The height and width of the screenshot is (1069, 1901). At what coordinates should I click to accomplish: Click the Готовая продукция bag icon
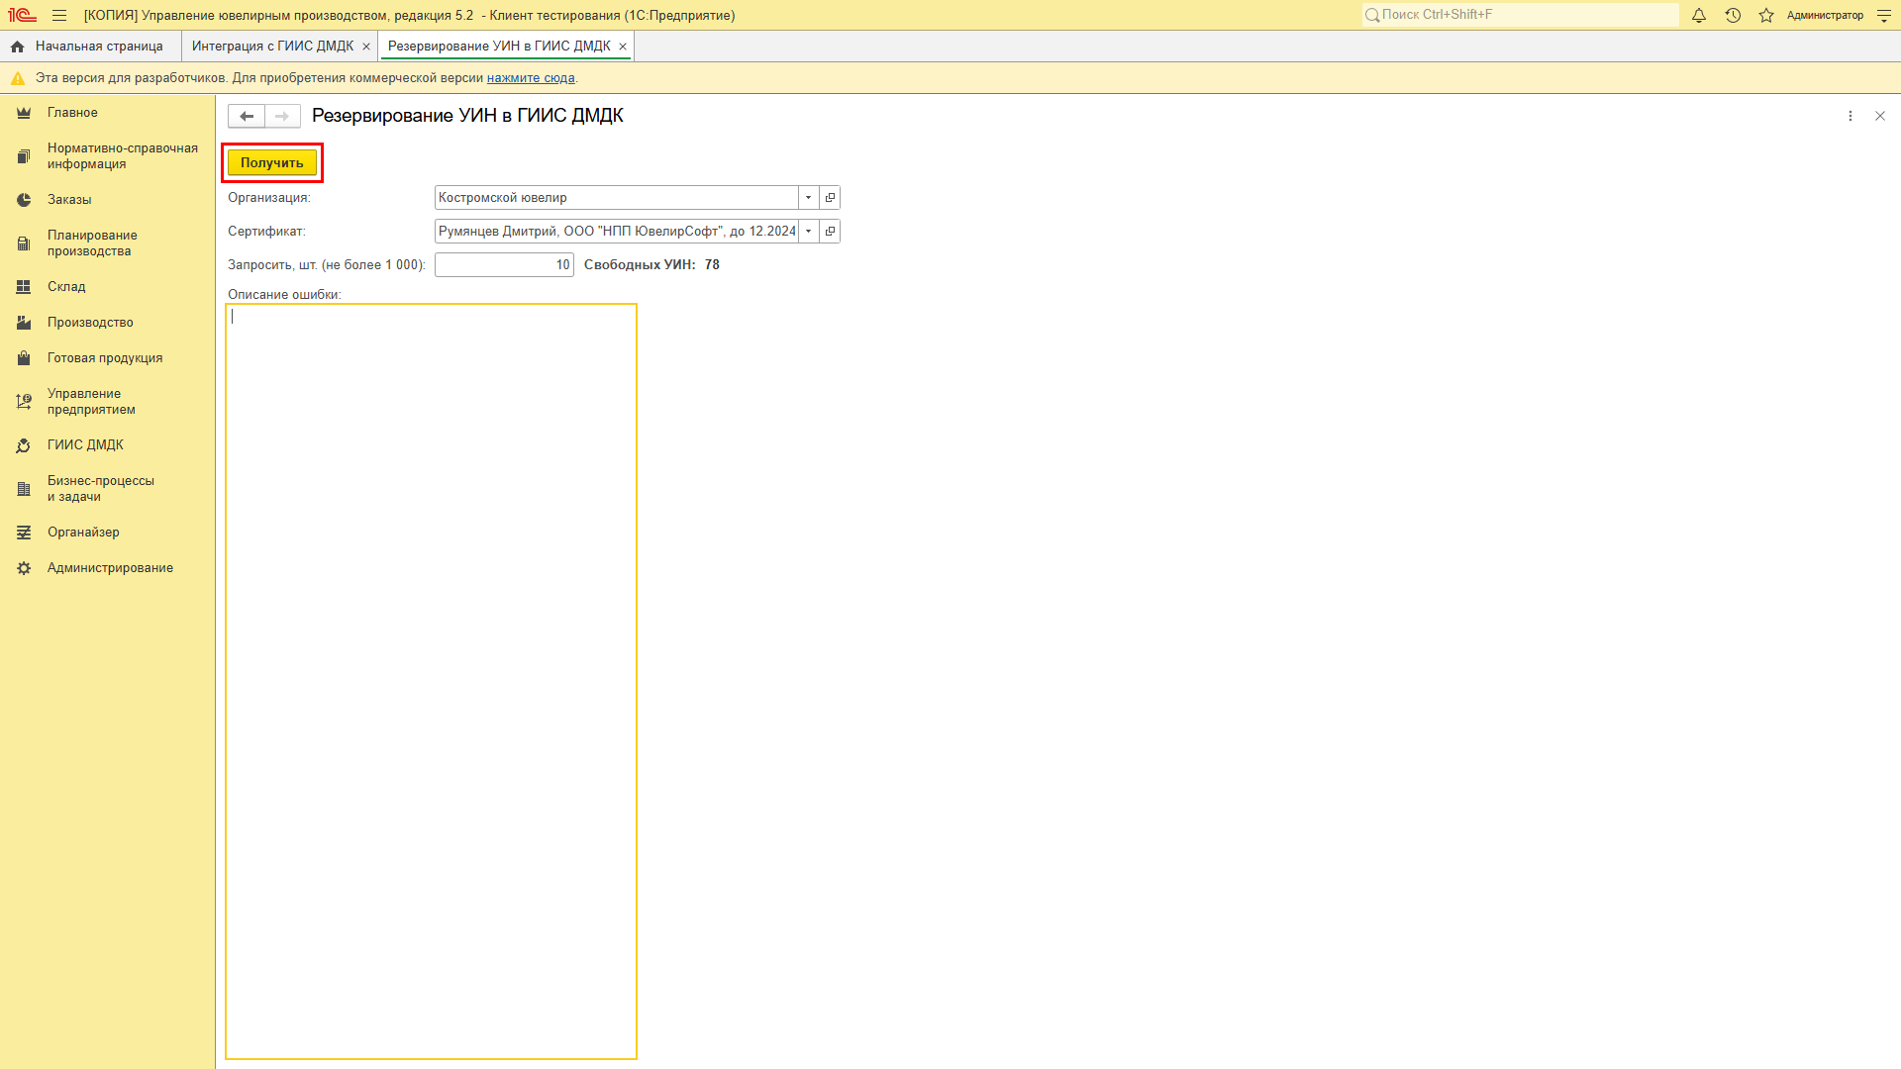pyautogui.click(x=24, y=358)
